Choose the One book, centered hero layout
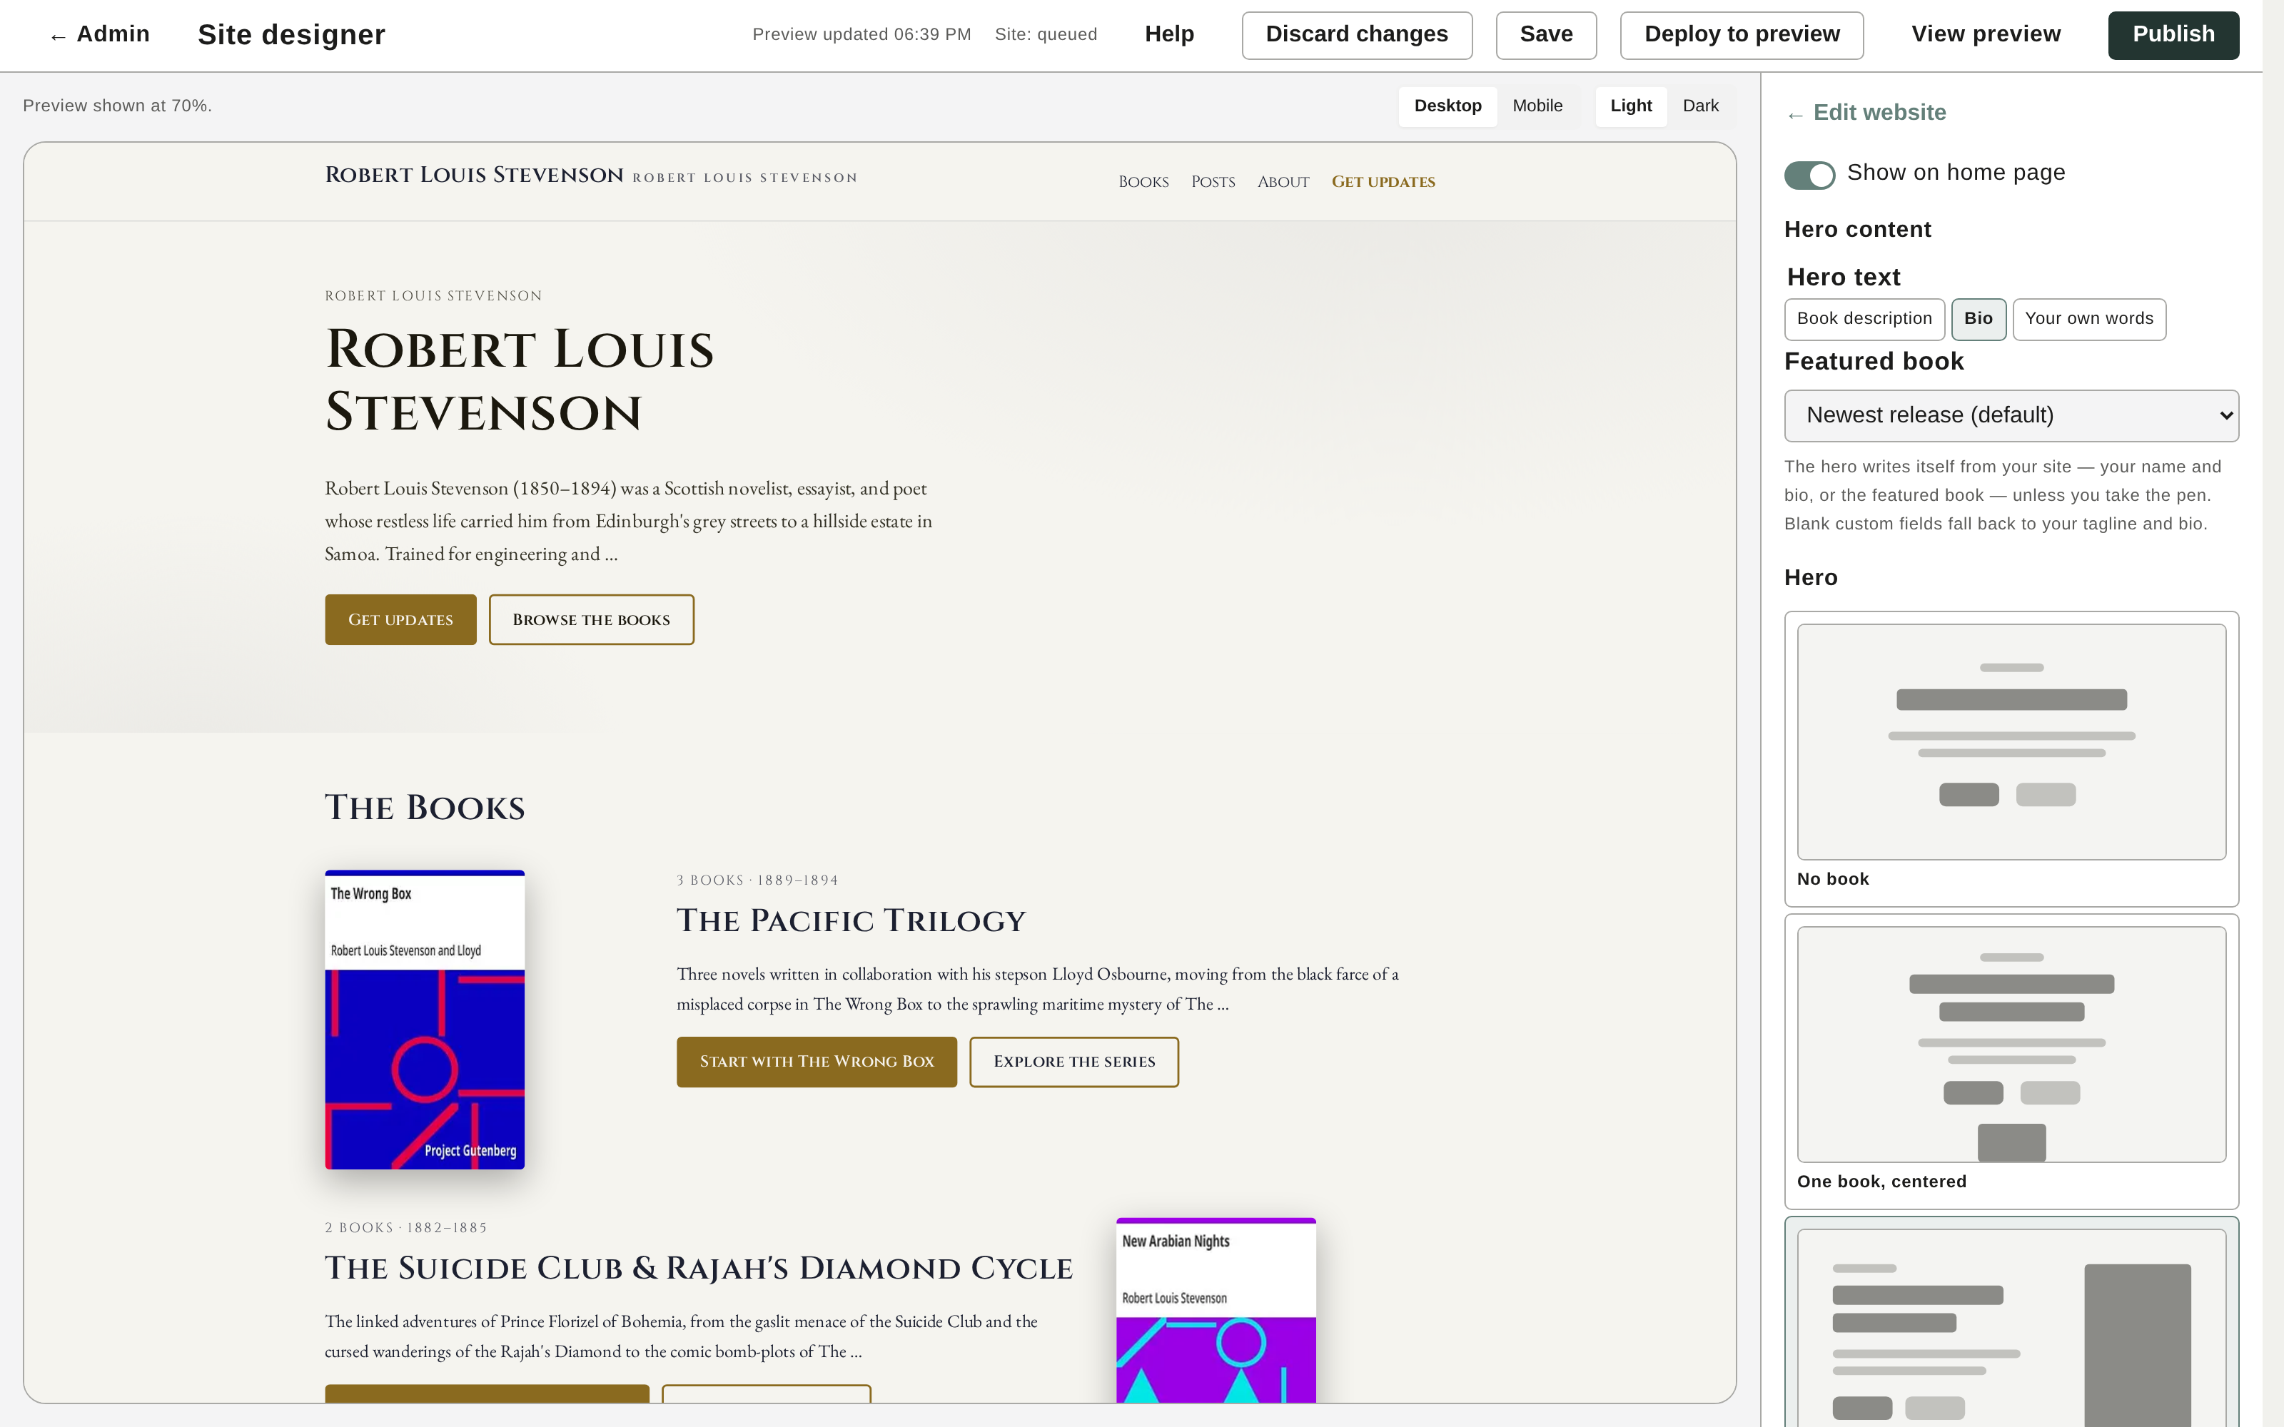This screenshot has height=1427, width=2284. [x=2011, y=1061]
